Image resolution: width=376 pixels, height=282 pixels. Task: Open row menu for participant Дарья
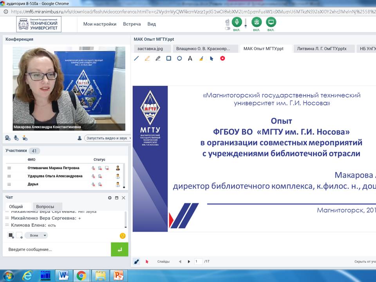(x=9, y=184)
